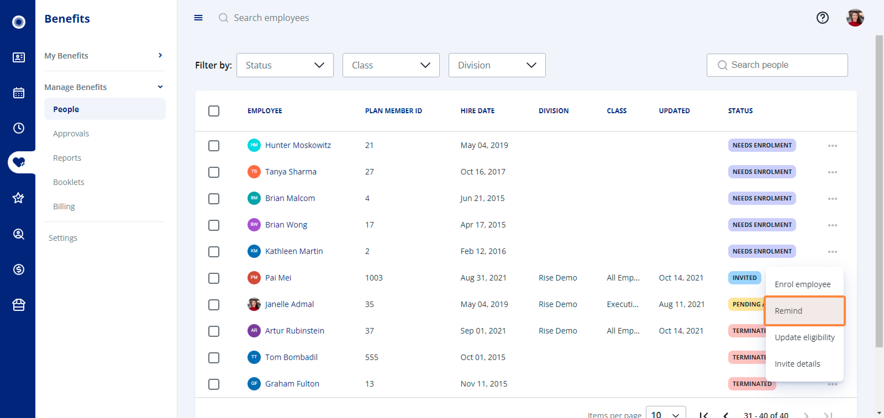Open actions menu for Tanya Sharma

click(x=832, y=172)
